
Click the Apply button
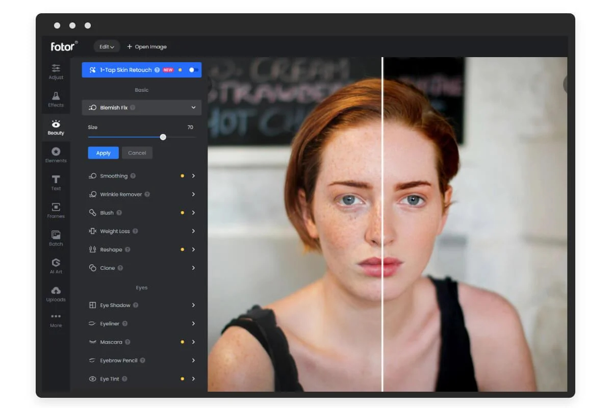tap(103, 153)
